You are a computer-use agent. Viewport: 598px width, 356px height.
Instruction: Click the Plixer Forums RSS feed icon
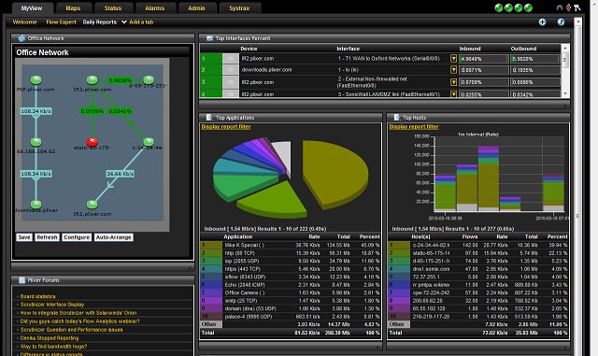pyautogui.click(x=22, y=280)
